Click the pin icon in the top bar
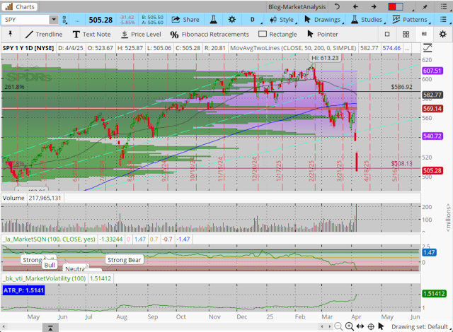The height and width of the screenshot is (332, 453). 425,6
